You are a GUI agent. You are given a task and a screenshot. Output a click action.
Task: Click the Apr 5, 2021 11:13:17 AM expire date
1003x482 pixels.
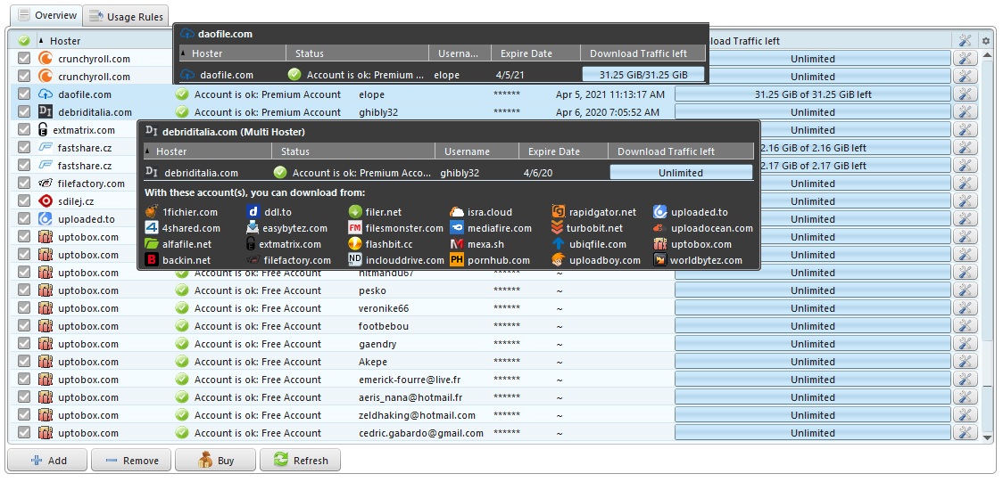click(x=609, y=94)
